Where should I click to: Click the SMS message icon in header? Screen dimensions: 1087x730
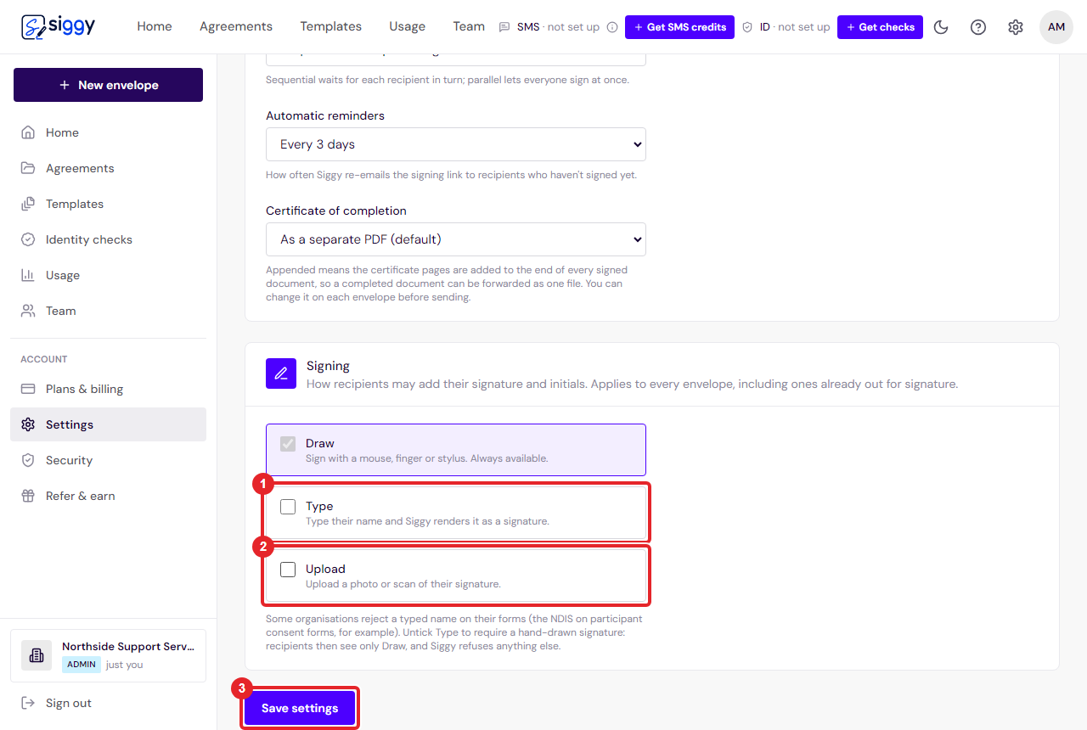coord(504,27)
